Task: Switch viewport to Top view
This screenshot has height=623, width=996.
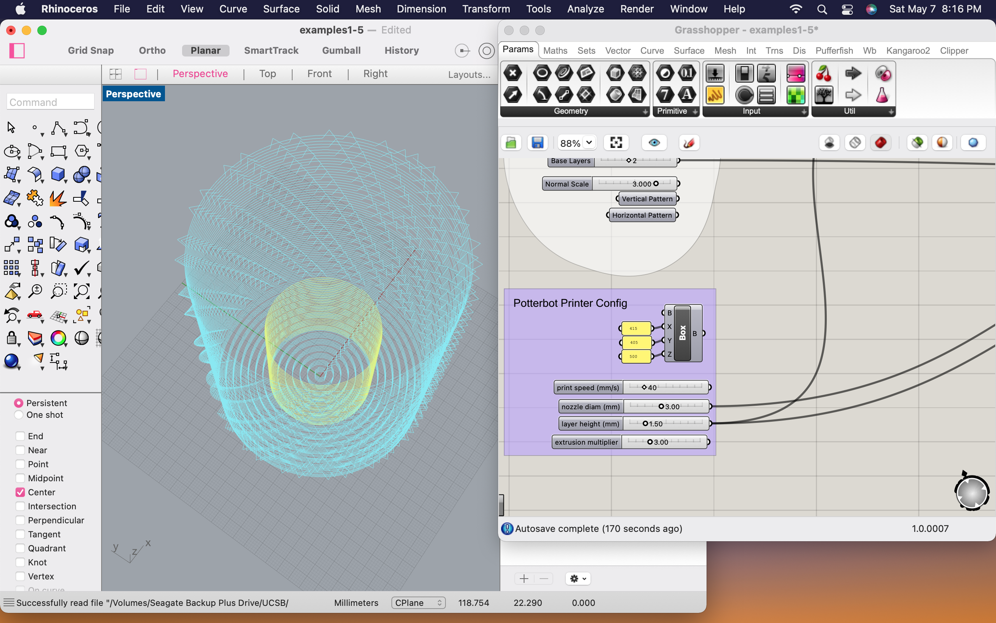Action: (x=268, y=73)
